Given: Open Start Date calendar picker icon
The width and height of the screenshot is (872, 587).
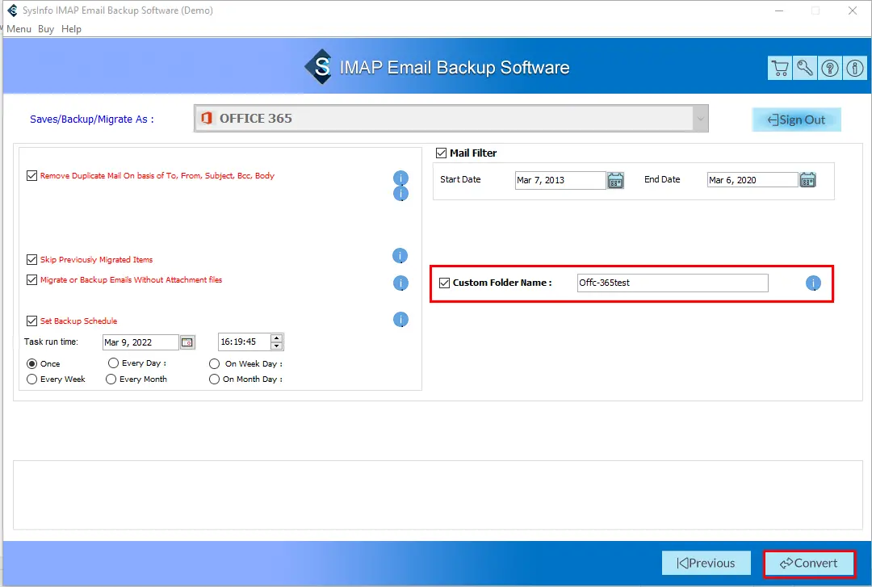Looking at the screenshot, I should [615, 180].
